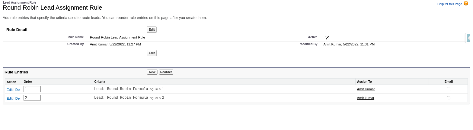
Task: Click the Active checkmark indicator
Action: click(x=327, y=38)
